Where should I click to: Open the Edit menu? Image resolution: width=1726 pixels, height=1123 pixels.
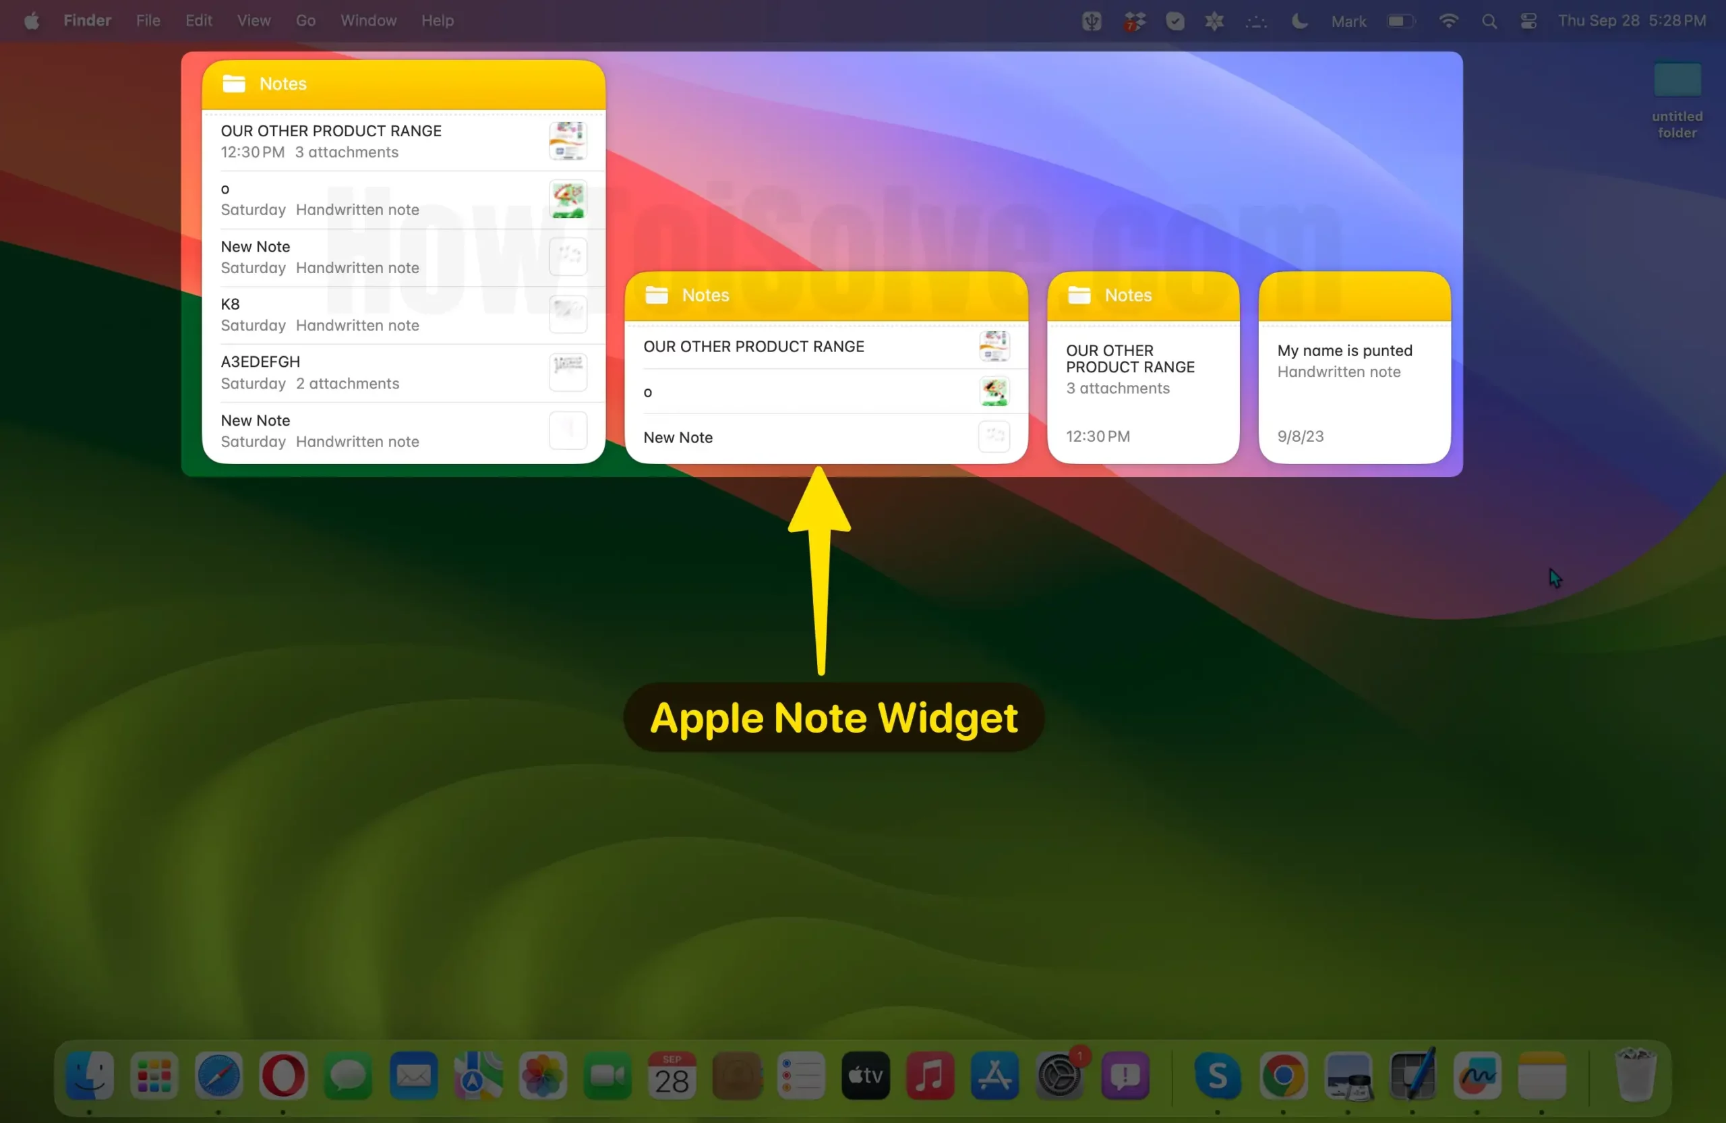tap(198, 21)
